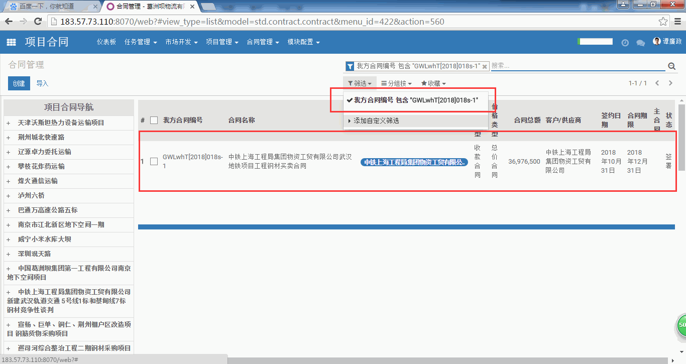686x364 pixels.
Task: Remove the contract number filter tag
Action: tap(485, 66)
